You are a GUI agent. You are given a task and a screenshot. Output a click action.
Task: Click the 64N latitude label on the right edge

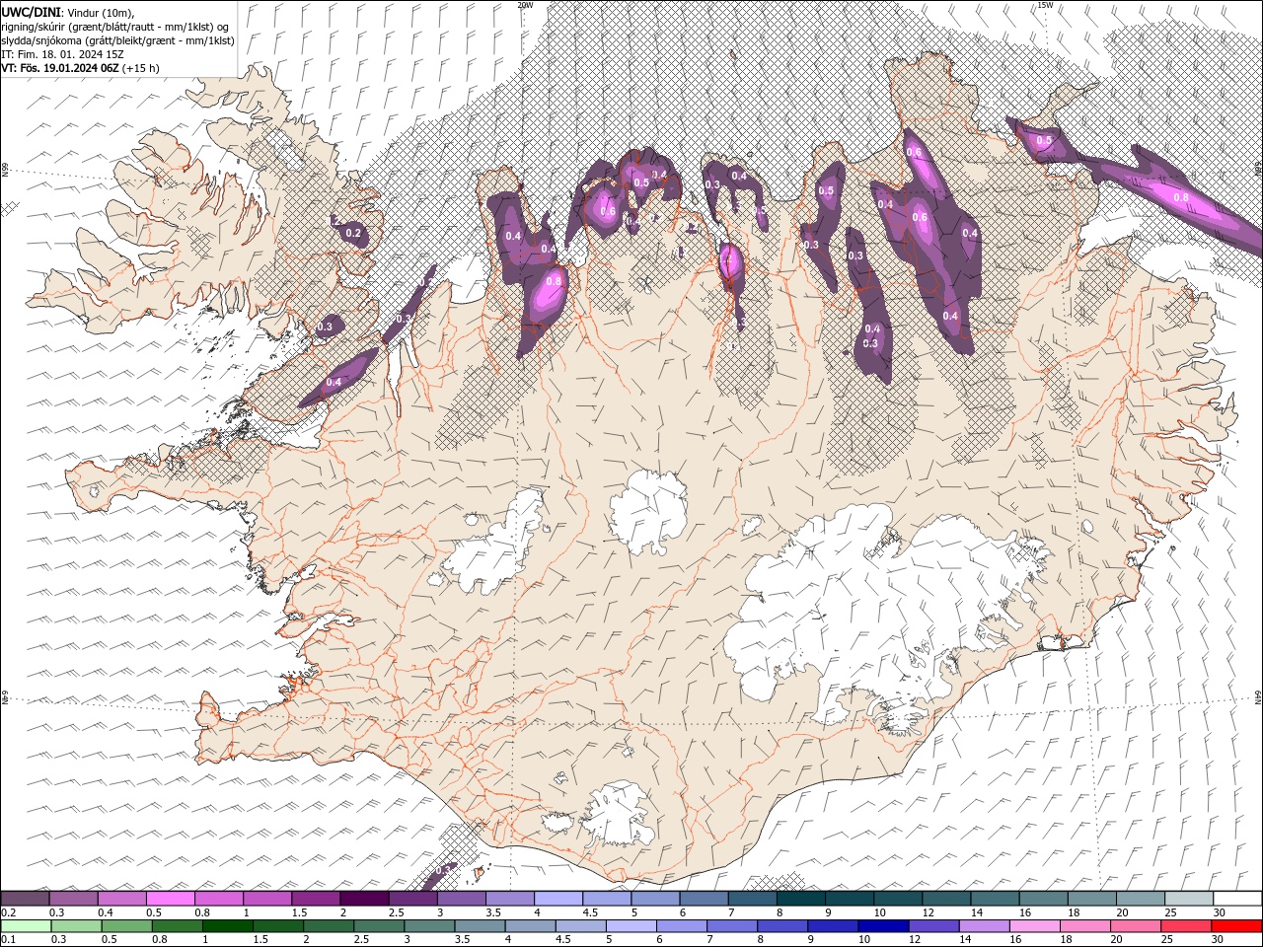point(1258,696)
